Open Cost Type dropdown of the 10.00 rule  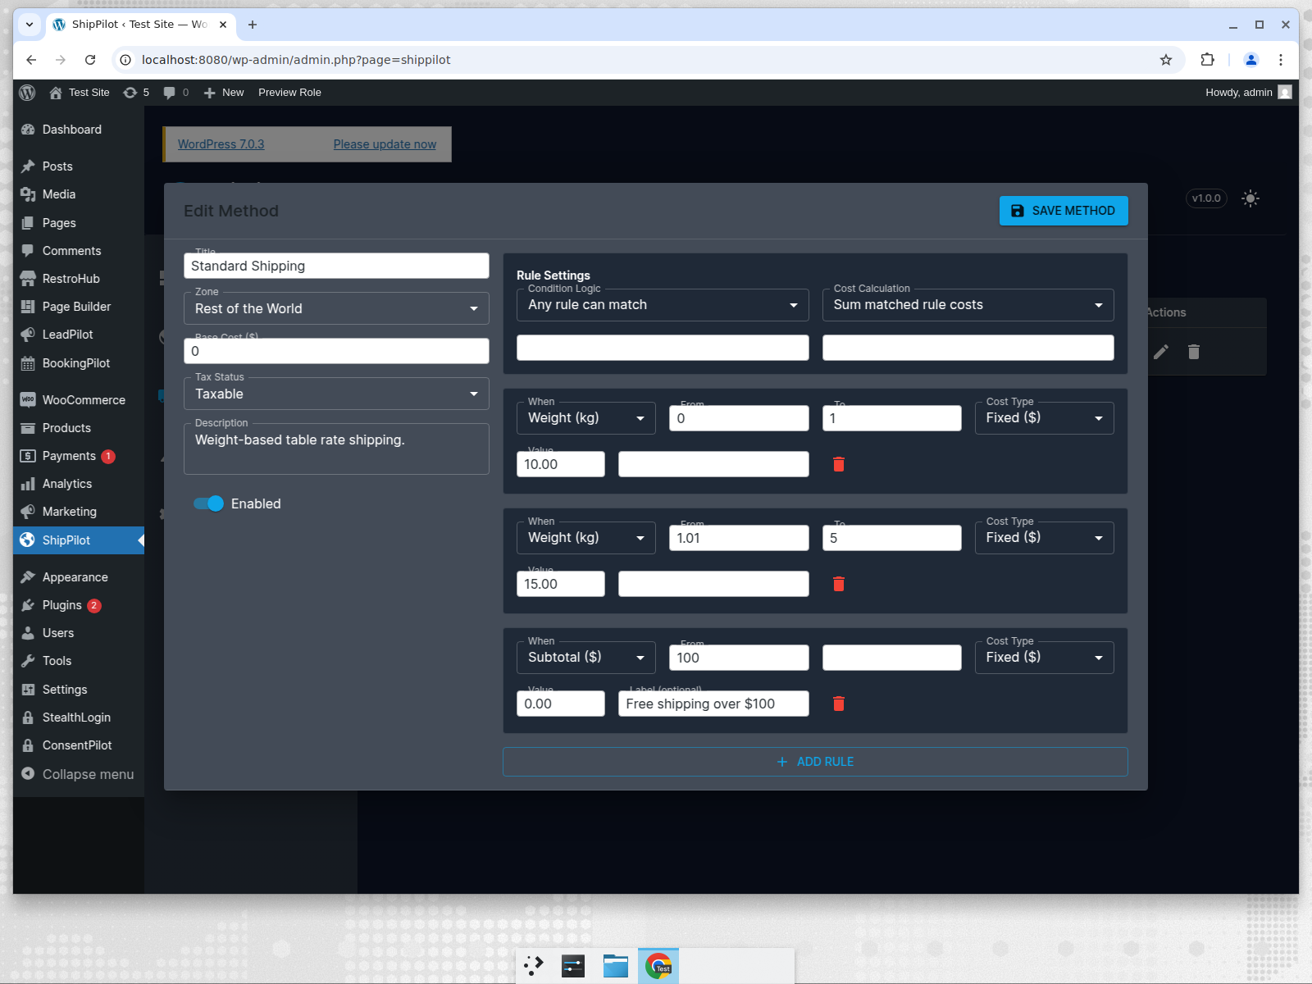(1044, 418)
